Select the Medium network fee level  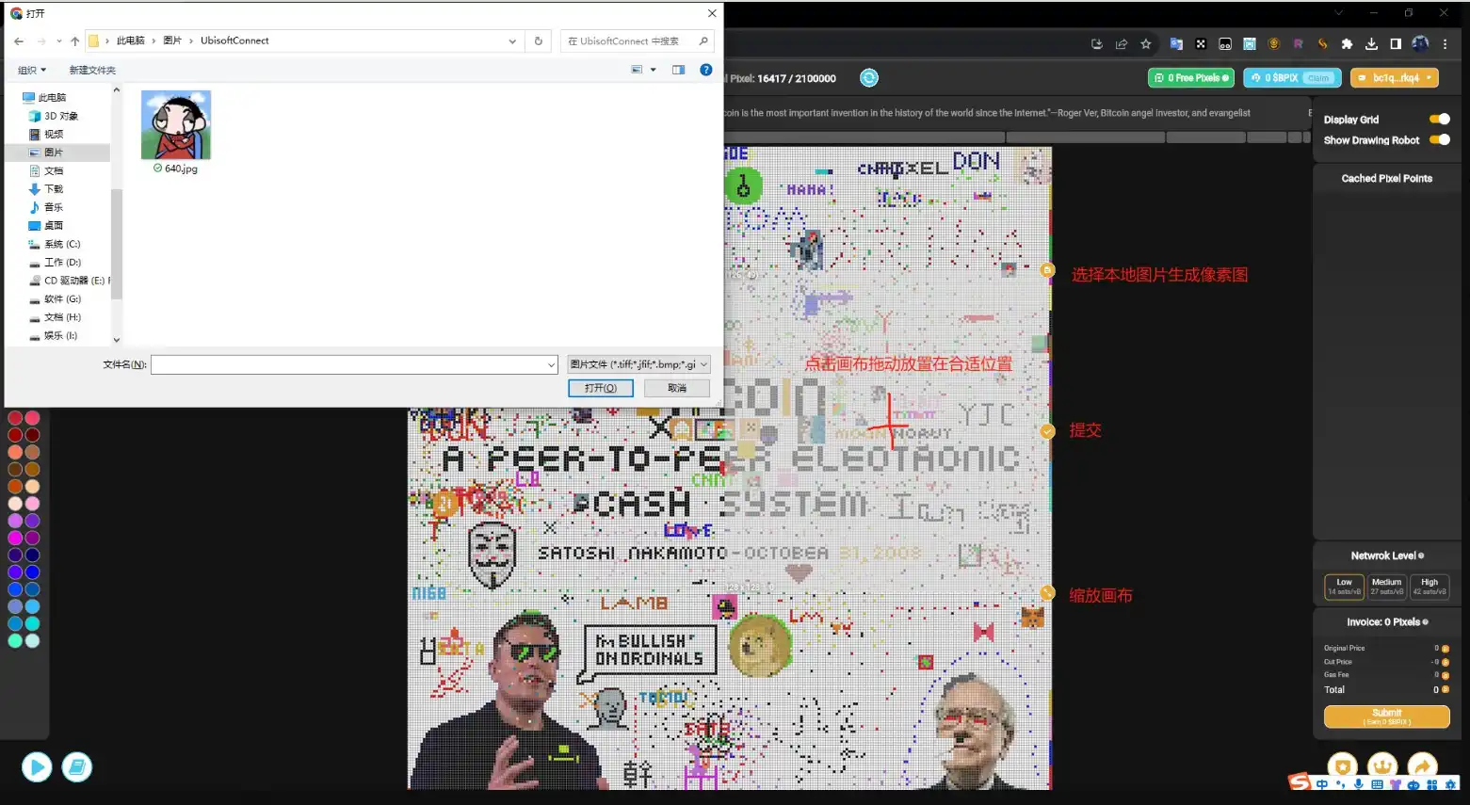click(1386, 587)
